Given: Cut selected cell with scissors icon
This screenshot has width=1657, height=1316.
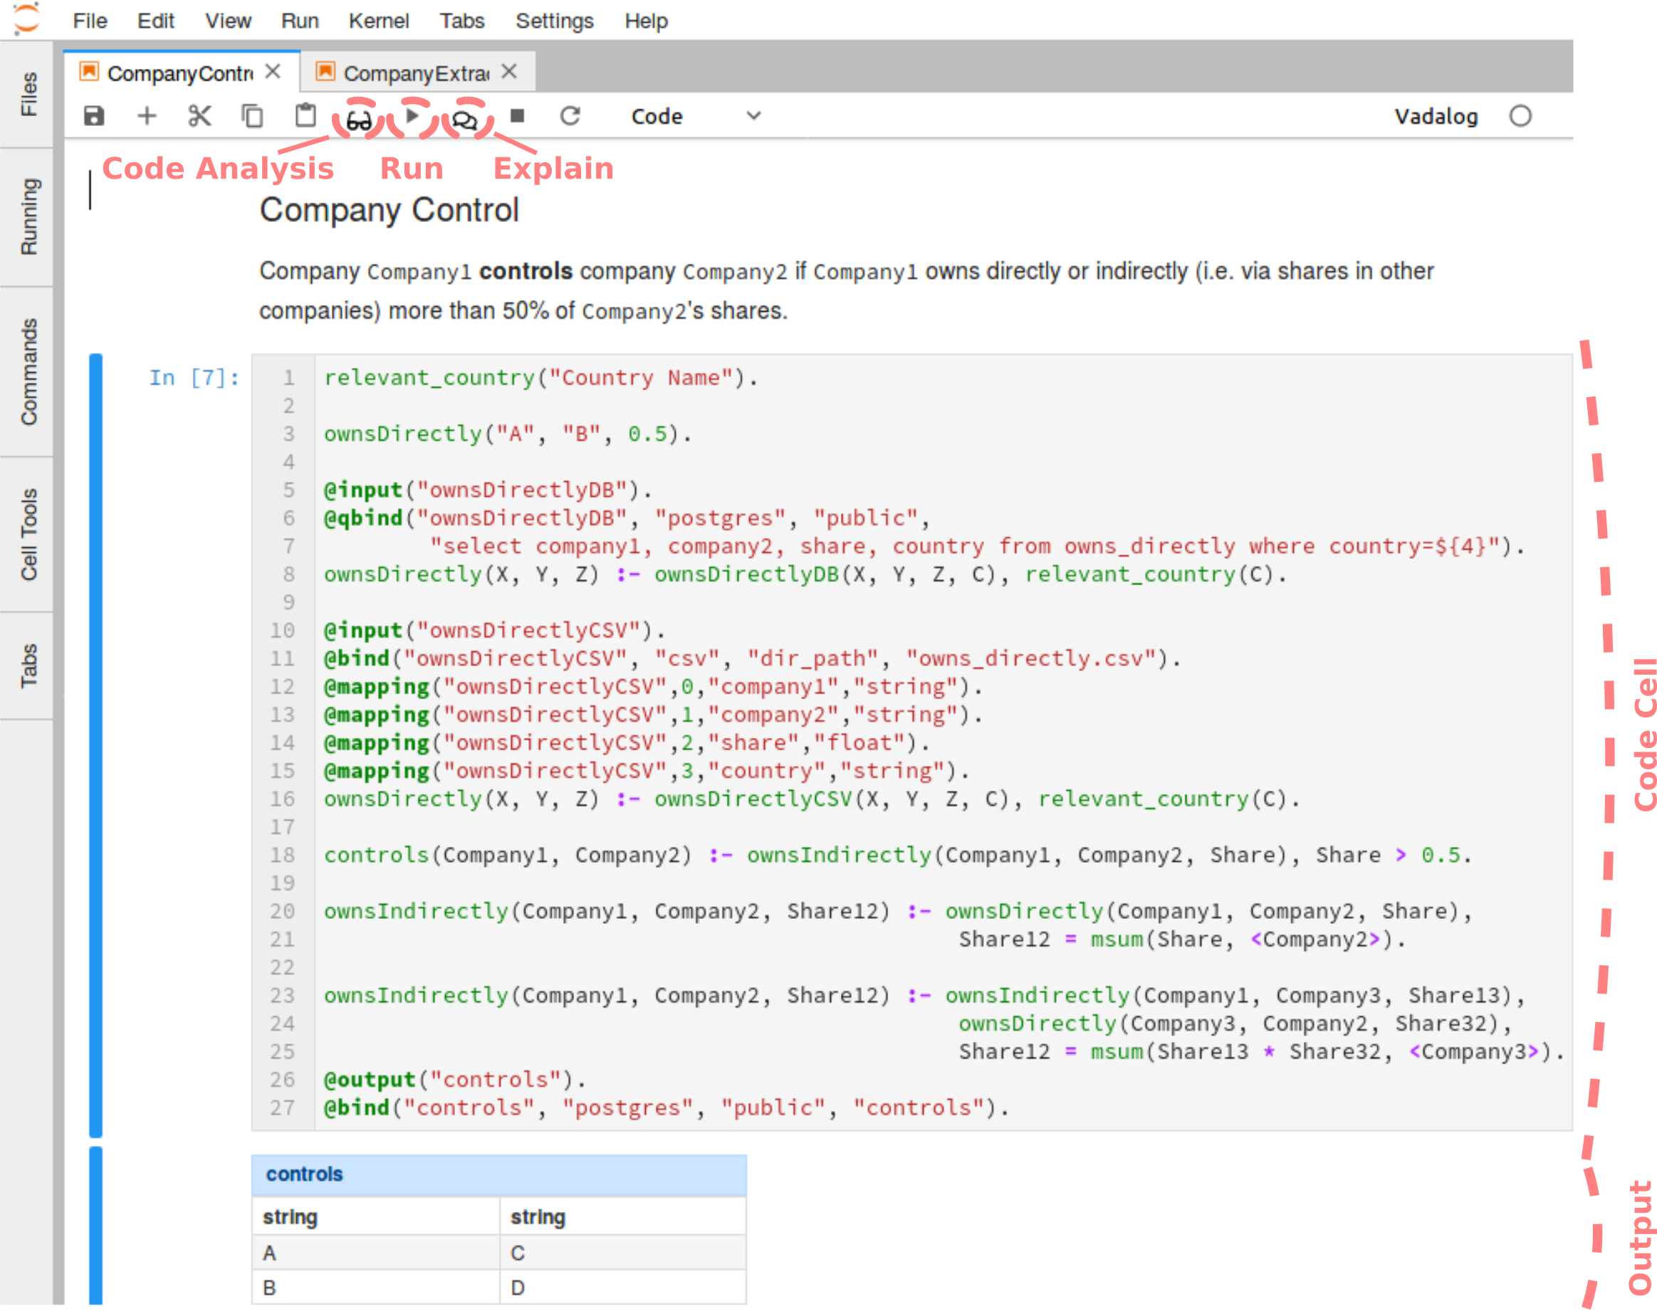Looking at the screenshot, I should (x=199, y=116).
